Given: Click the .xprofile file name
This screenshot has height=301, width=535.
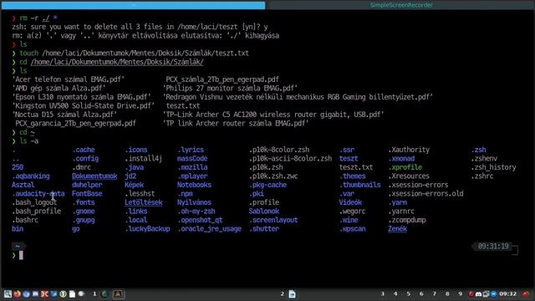Looking at the screenshot, I should tap(405, 167).
